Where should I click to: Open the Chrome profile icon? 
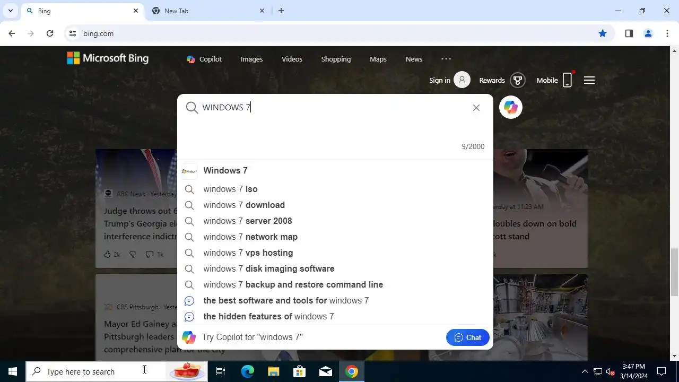[648, 33]
